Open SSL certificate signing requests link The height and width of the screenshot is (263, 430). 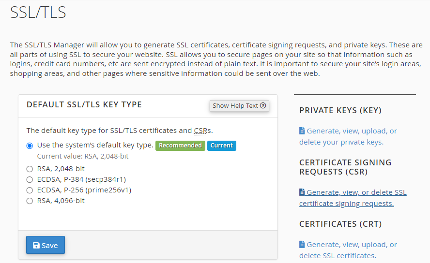[353, 198]
